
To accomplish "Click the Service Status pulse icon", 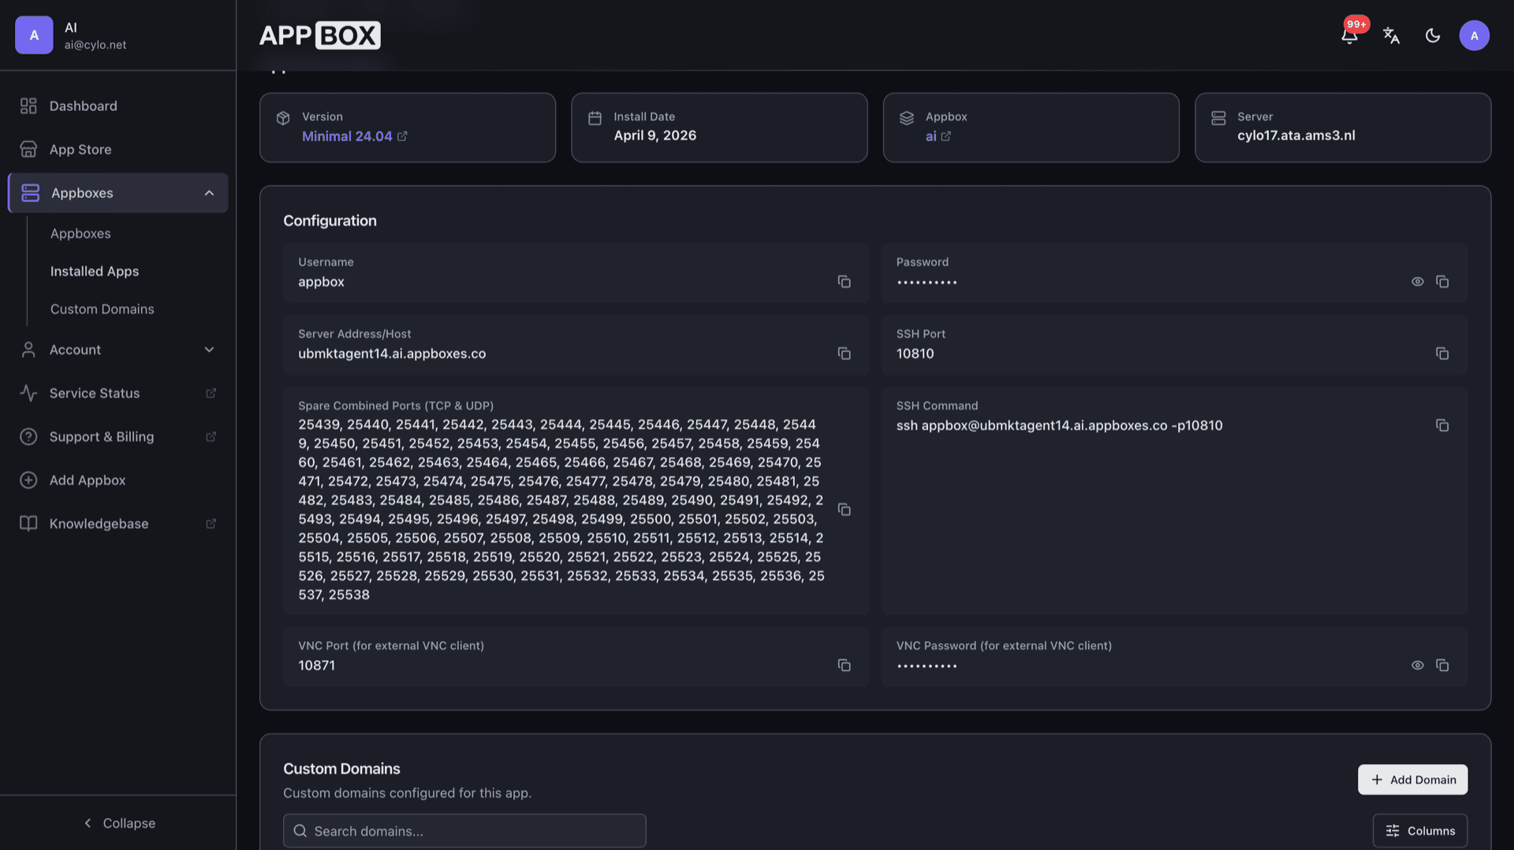I will pyautogui.click(x=28, y=392).
